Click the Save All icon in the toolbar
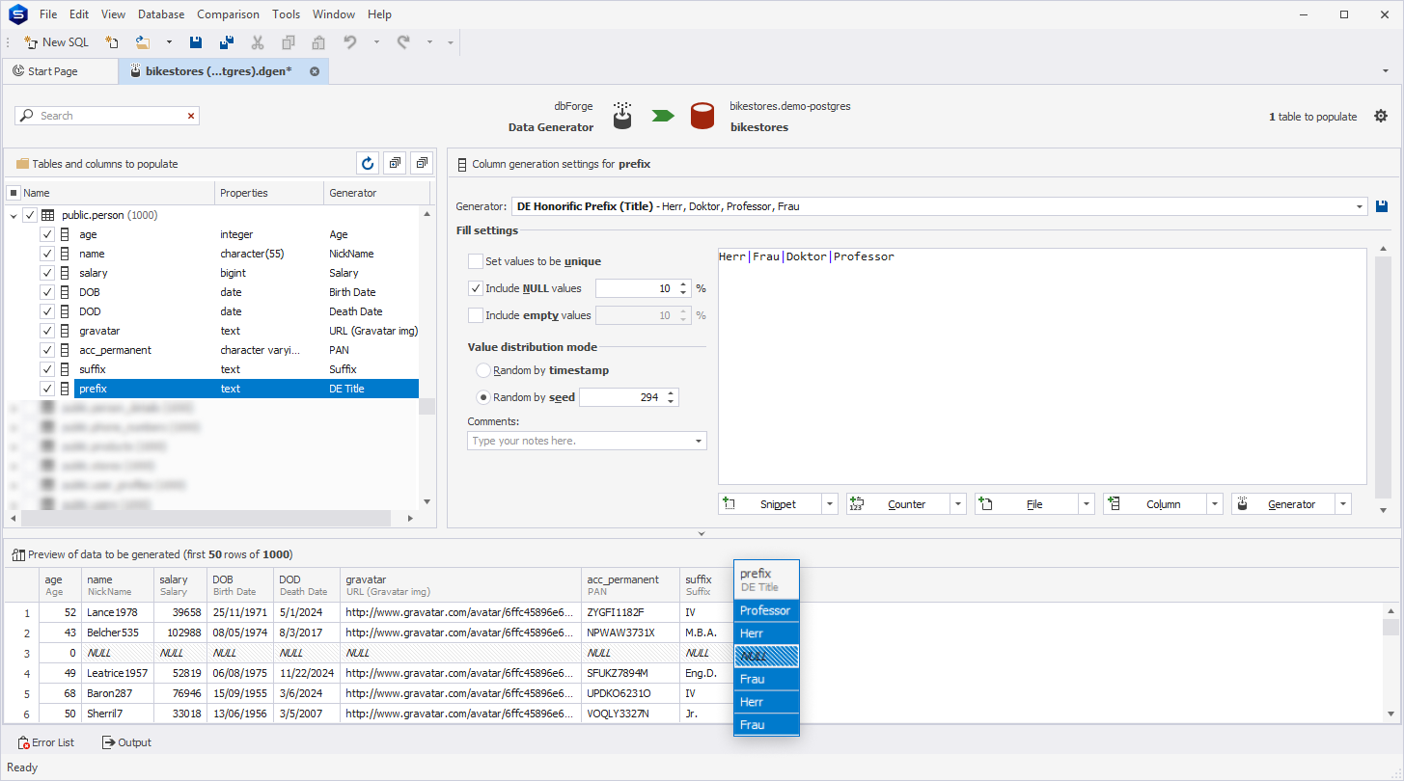The width and height of the screenshot is (1404, 781). coord(227,42)
